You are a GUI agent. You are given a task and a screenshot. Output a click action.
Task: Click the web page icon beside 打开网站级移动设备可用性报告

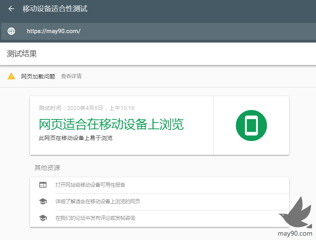click(43, 185)
